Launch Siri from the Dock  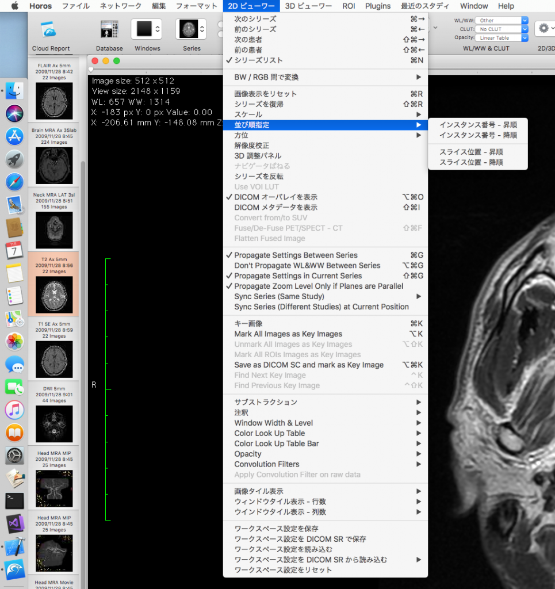click(14, 113)
